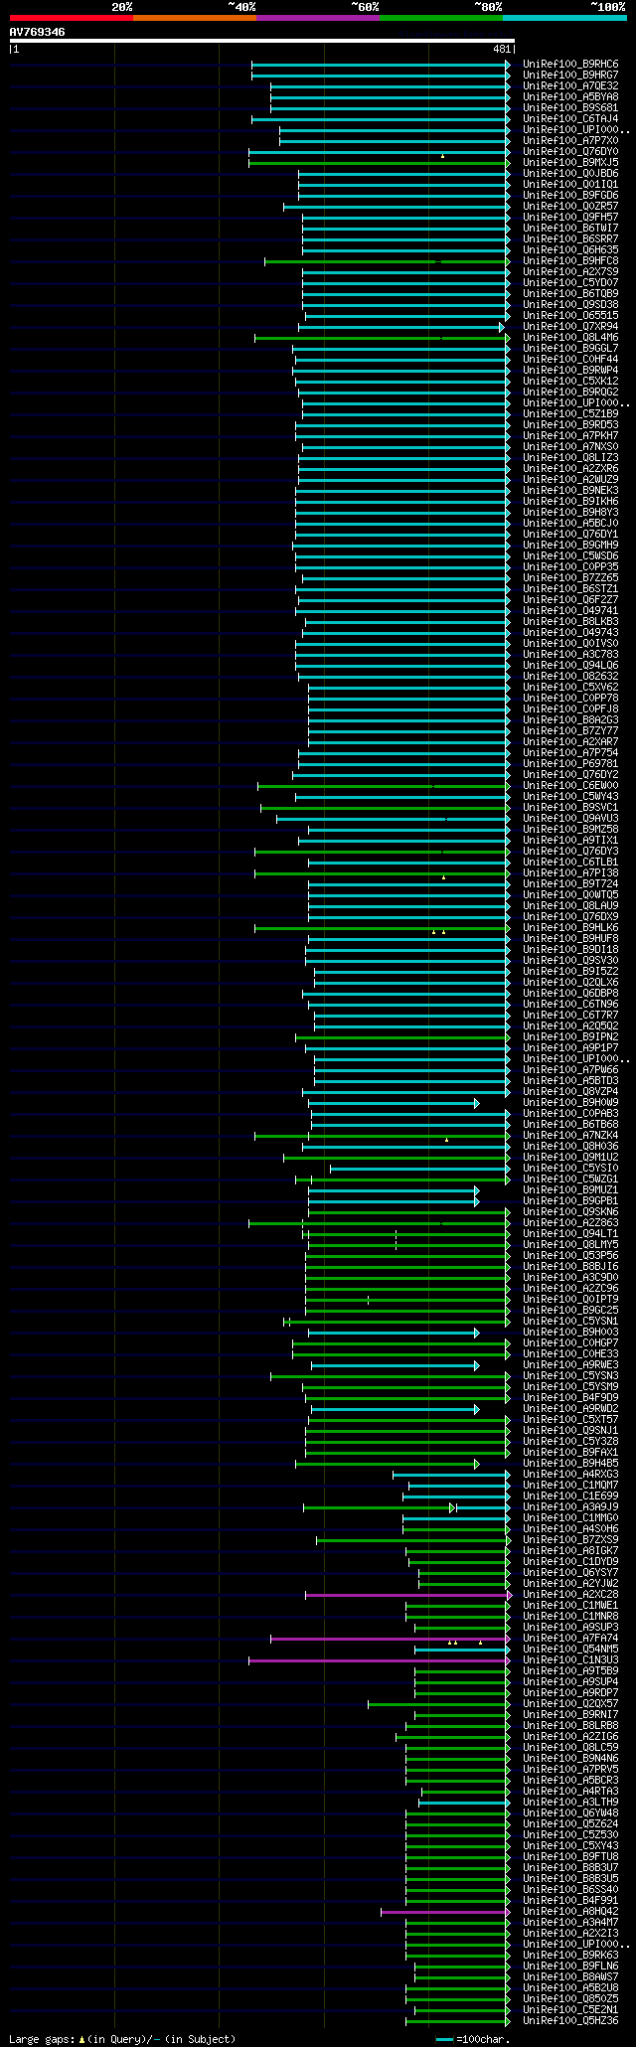Open hit UniRef100_B9MXJ5

click(570, 163)
